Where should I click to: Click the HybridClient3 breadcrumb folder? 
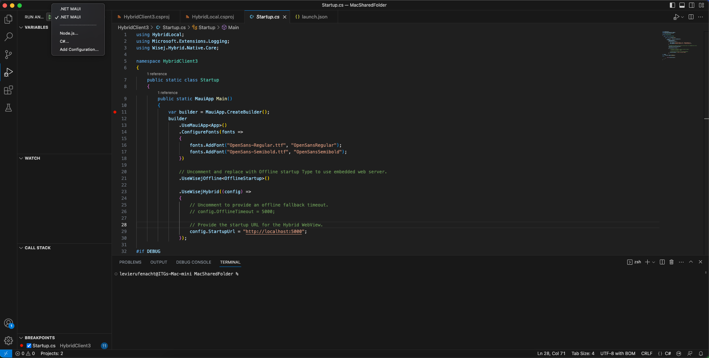tap(133, 27)
